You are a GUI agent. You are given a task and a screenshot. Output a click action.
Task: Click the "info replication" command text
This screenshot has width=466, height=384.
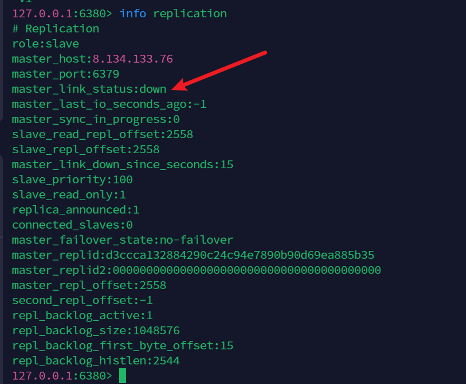(173, 13)
